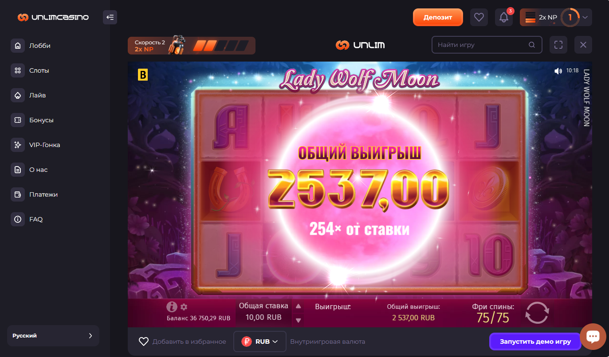609x357 pixels.
Task: Open favorites via the heart icon in header
Action: tap(479, 17)
